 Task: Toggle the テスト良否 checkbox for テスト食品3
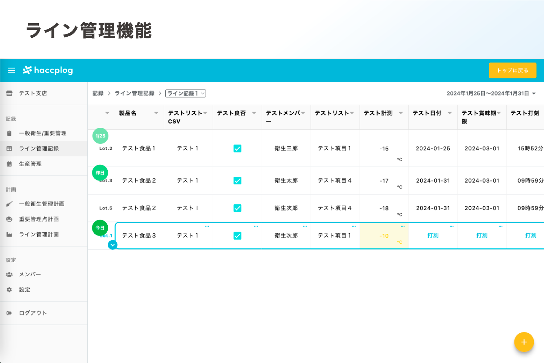pyautogui.click(x=238, y=236)
